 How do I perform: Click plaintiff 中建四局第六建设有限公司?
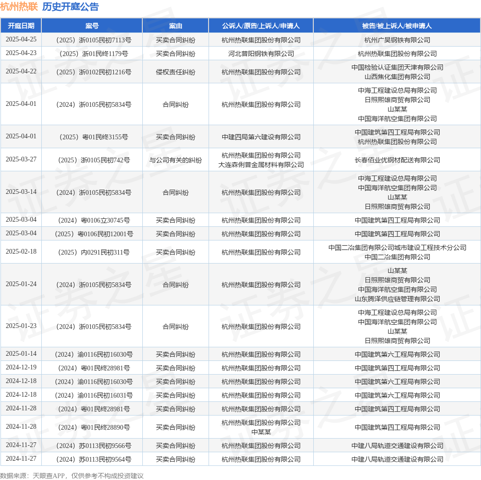[261, 137]
